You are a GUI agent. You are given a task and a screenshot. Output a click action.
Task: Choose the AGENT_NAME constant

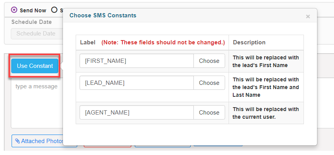point(209,113)
